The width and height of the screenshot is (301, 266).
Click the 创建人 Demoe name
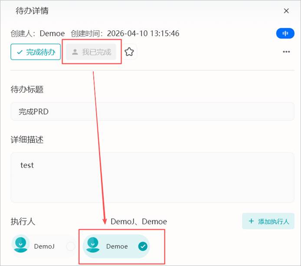coord(52,33)
